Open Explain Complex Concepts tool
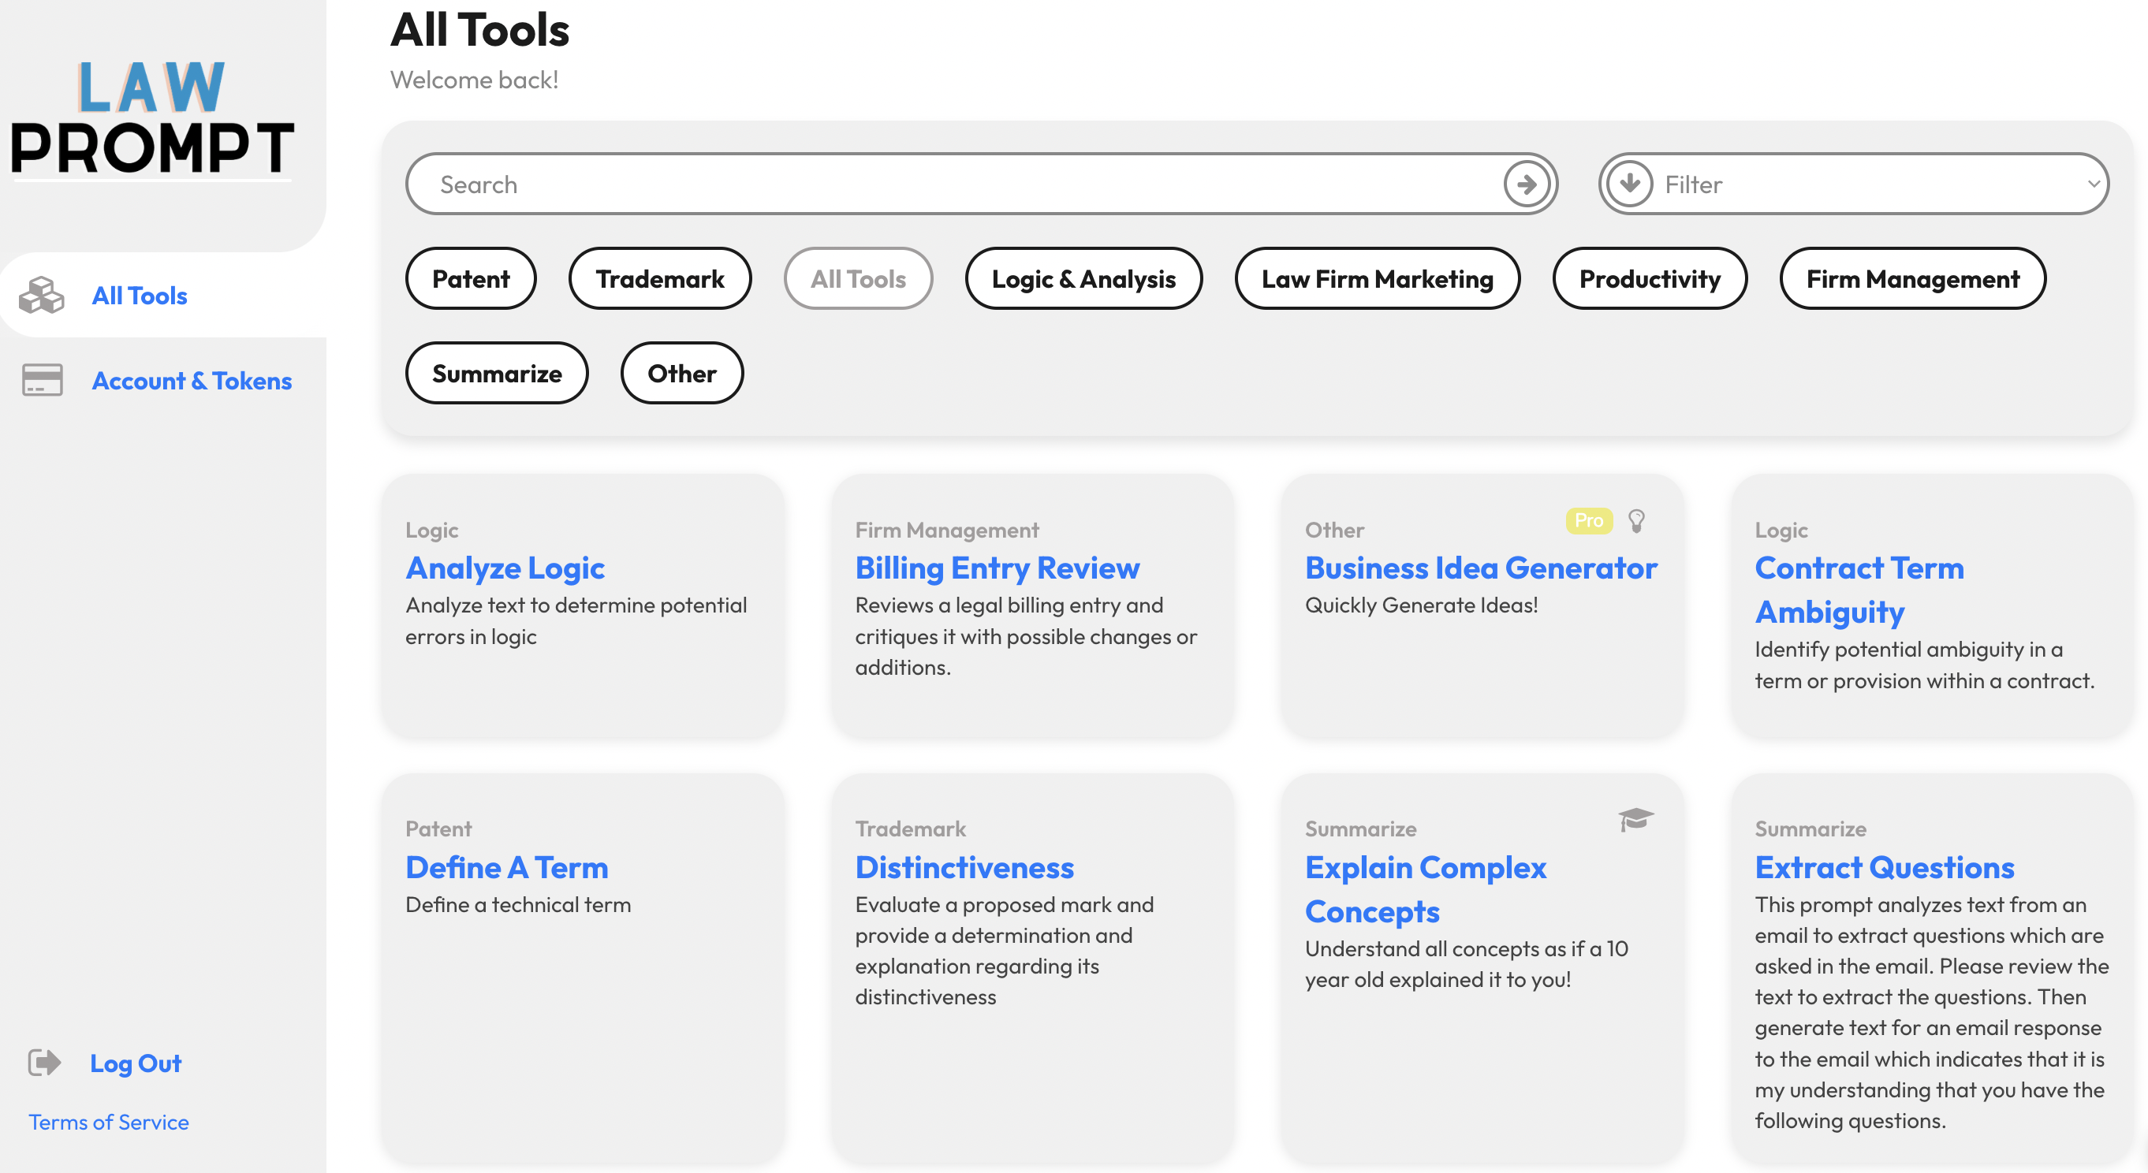 click(x=1426, y=888)
